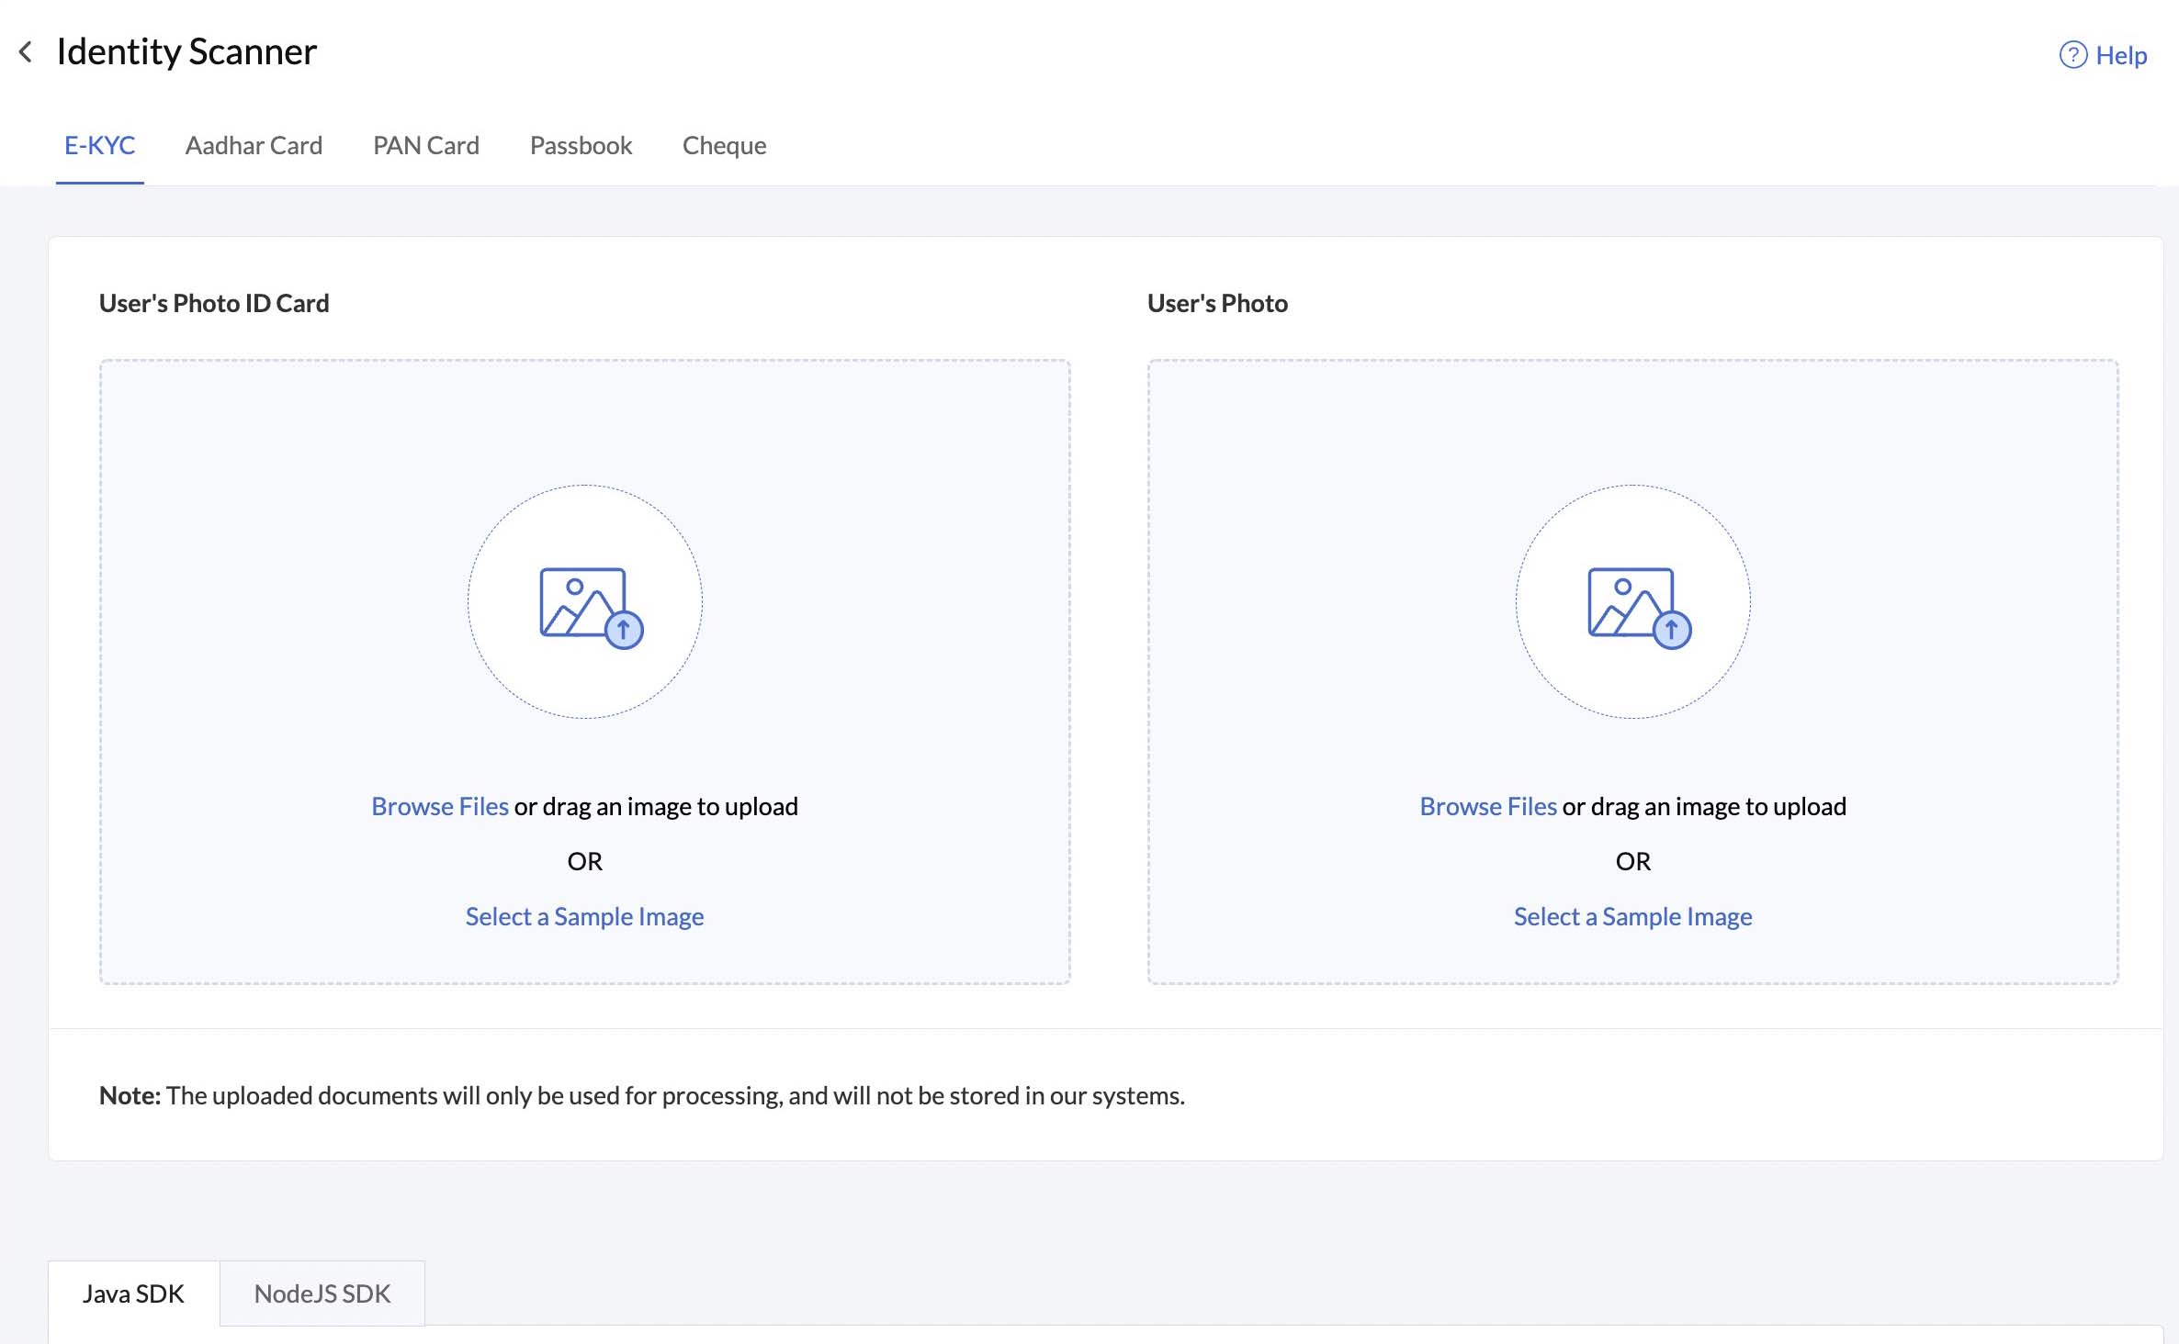Open the Cheque scanner tab
Viewport: 2179px width, 1344px height.
(724, 145)
